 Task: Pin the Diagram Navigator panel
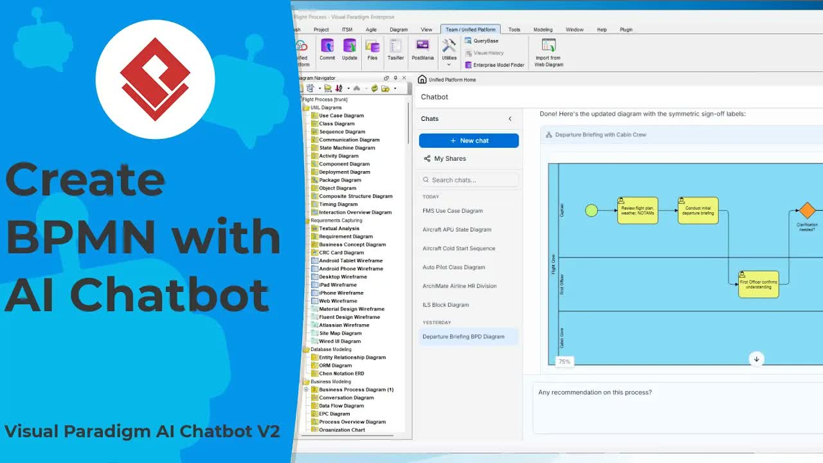(395, 78)
